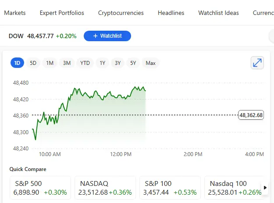
Task: Go to Expert Portfolios tab
Action: [x=62, y=13]
